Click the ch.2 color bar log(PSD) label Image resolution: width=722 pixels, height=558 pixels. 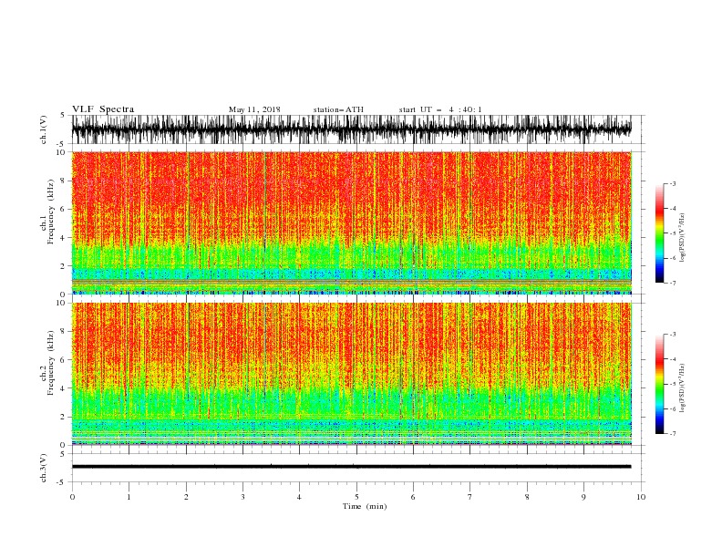[x=682, y=388]
